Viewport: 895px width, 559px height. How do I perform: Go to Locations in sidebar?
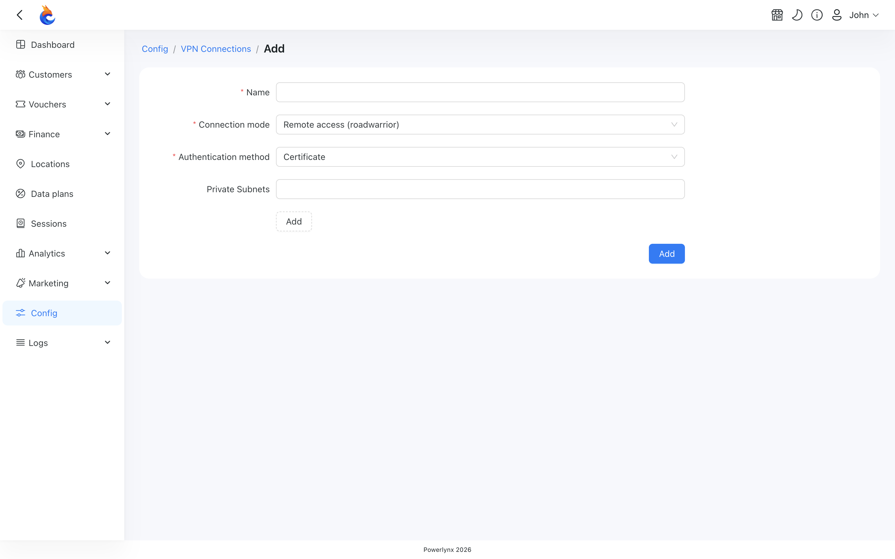62,164
